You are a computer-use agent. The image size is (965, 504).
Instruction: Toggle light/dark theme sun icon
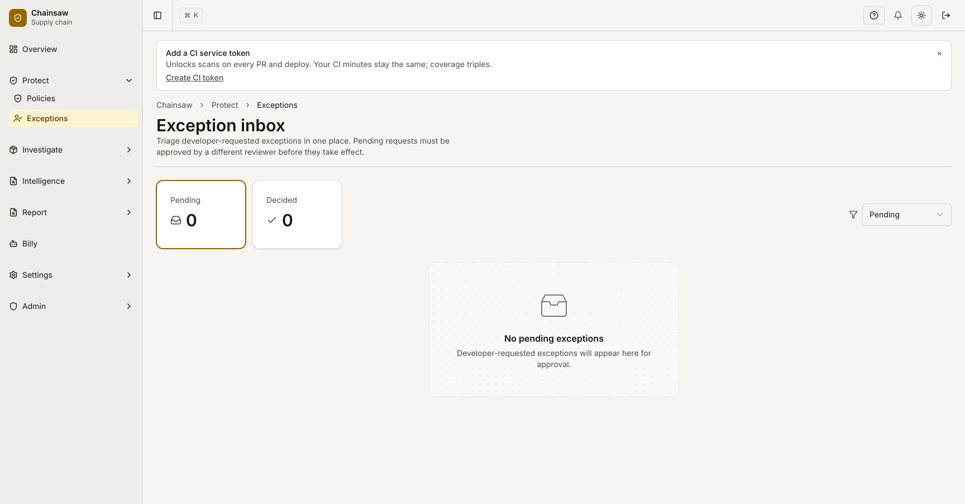pos(921,16)
